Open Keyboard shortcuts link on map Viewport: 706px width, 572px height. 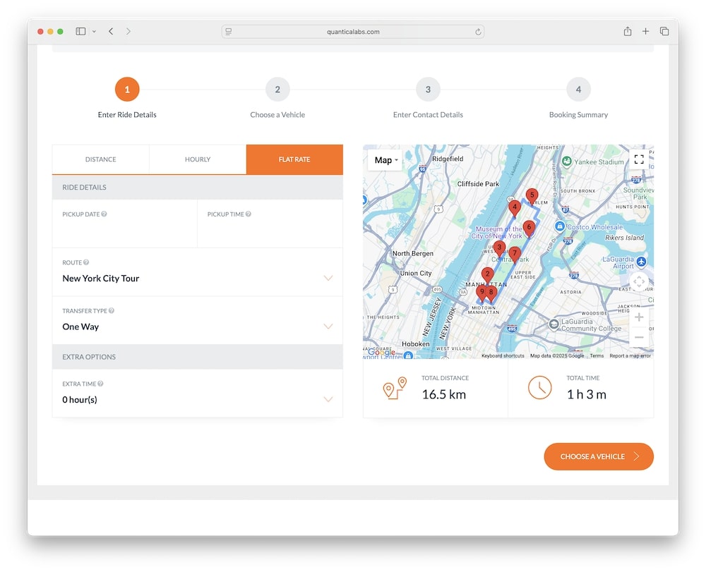tap(503, 355)
